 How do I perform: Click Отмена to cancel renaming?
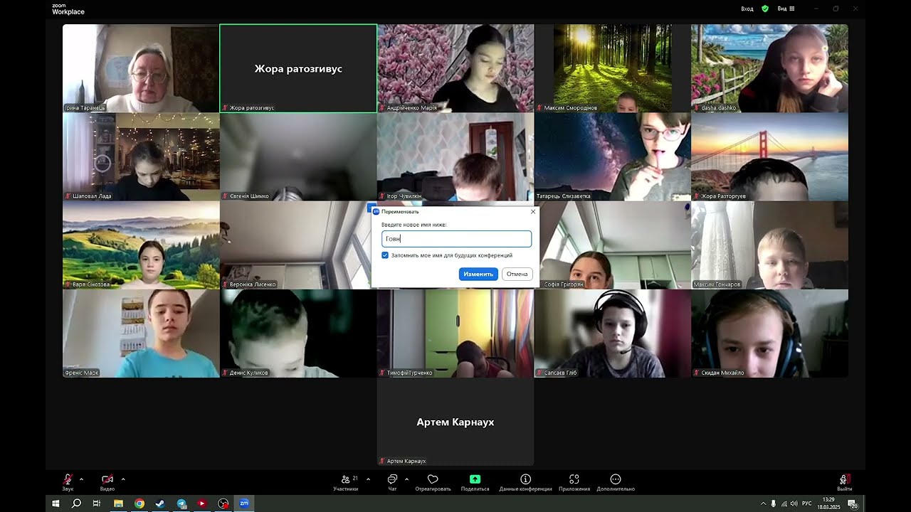517,274
